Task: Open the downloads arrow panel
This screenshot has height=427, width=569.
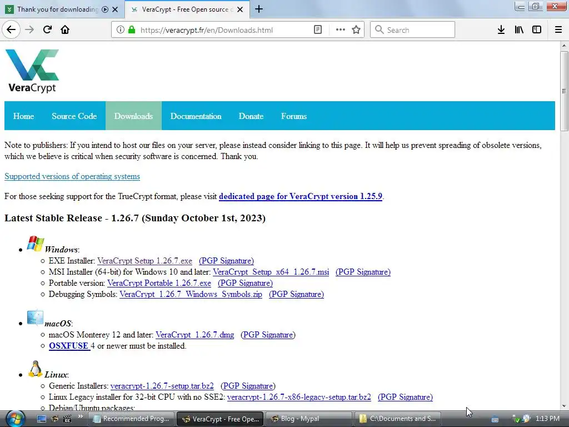Action: tap(501, 30)
